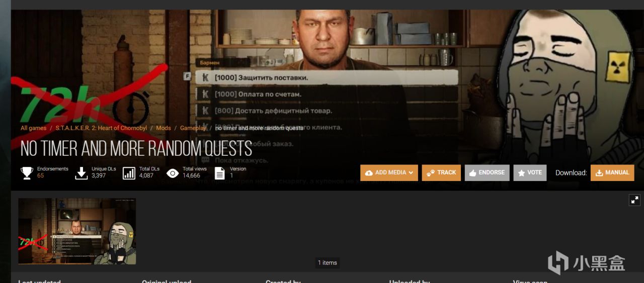Image resolution: width=644 pixels, height=283 pixels.
Task: Click the Total views eye icon
Action: click(x=173, y=173)
